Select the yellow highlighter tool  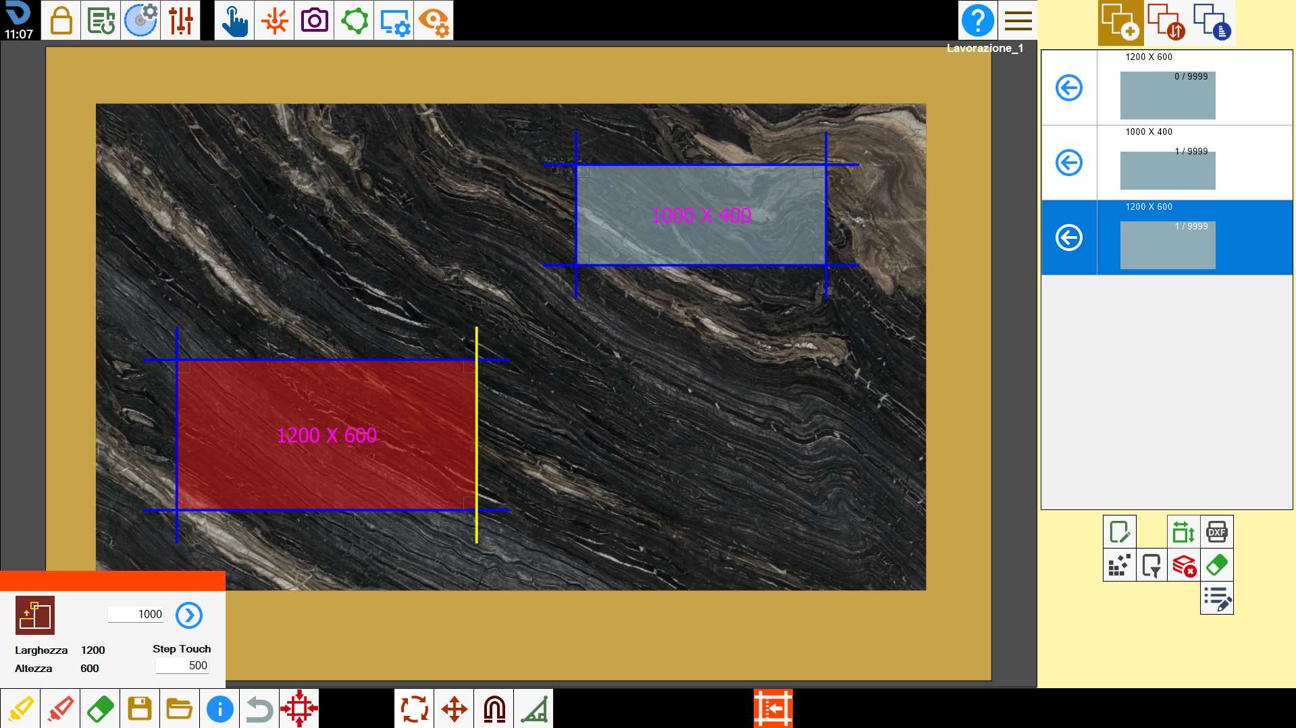[20, 708]
